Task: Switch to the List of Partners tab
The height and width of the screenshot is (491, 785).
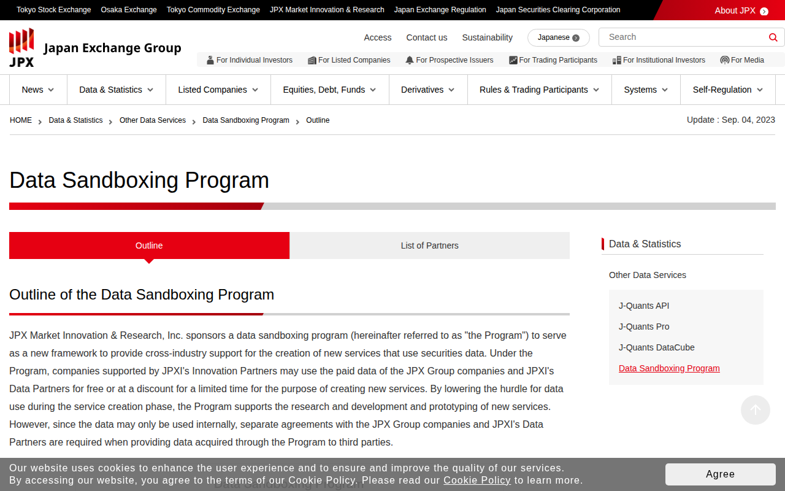Action: pyautogui.click(x=430, y=245)
